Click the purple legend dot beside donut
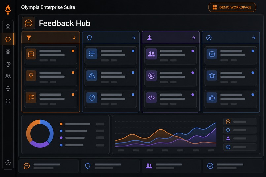266x177 pixels. pyautogui.click(x=61, y=138)
